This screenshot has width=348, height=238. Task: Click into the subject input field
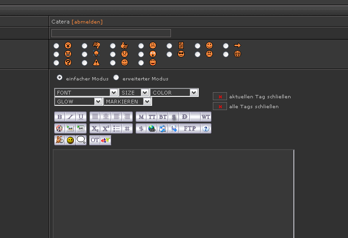tap(111, 33)
